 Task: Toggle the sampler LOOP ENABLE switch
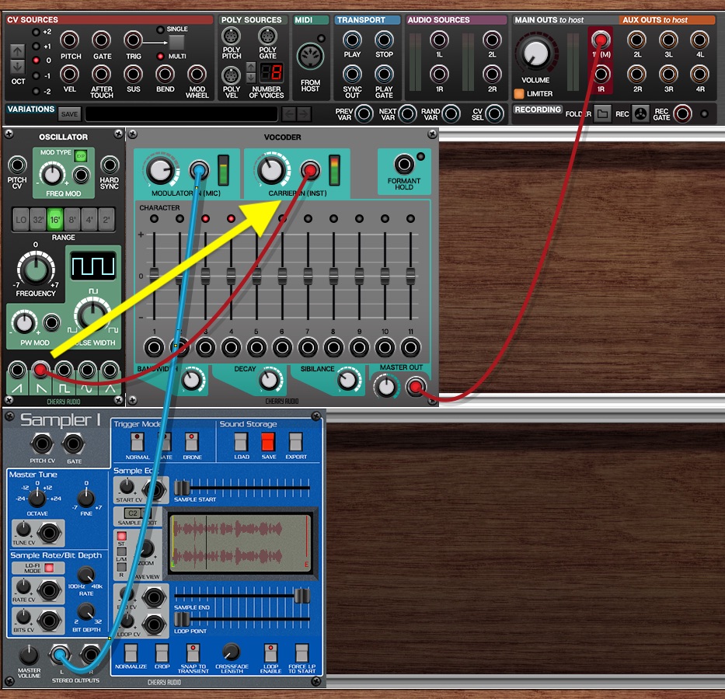270,653
